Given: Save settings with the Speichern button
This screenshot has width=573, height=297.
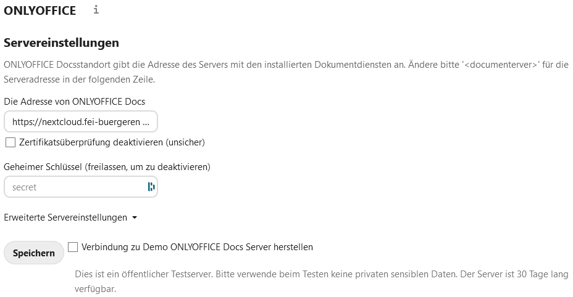Looking at the screenshot, I should [x=33, y=253].
